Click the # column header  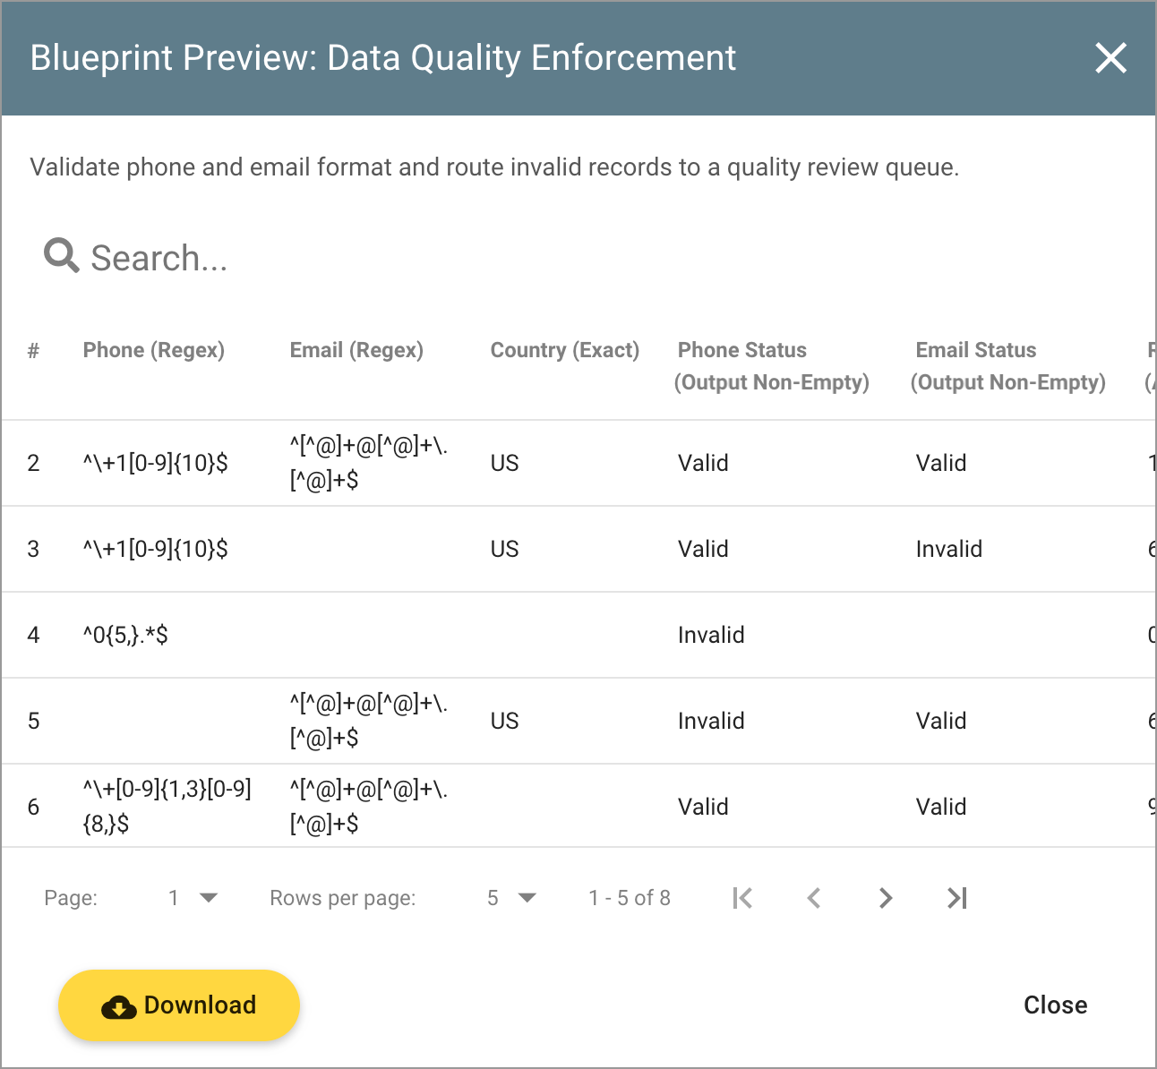33,350
